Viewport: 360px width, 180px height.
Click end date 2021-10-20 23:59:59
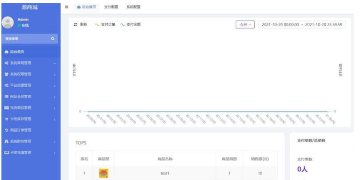pyautogui.click(x=324, y=24)
